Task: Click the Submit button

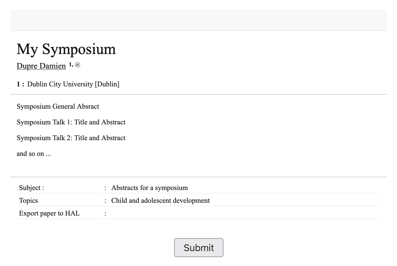Action: pos(198,248)
